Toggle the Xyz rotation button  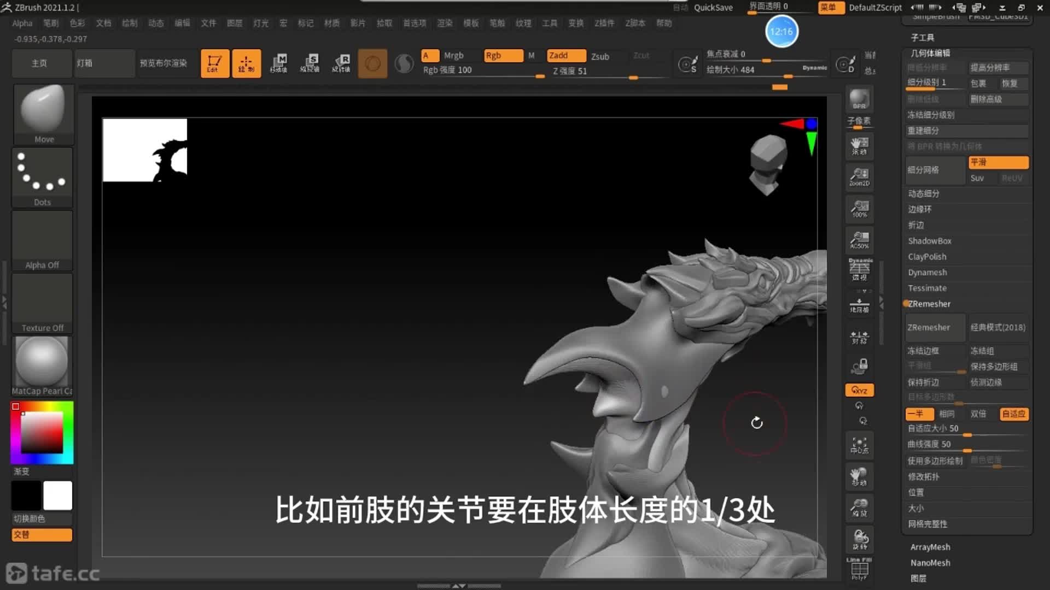(859, 390)
